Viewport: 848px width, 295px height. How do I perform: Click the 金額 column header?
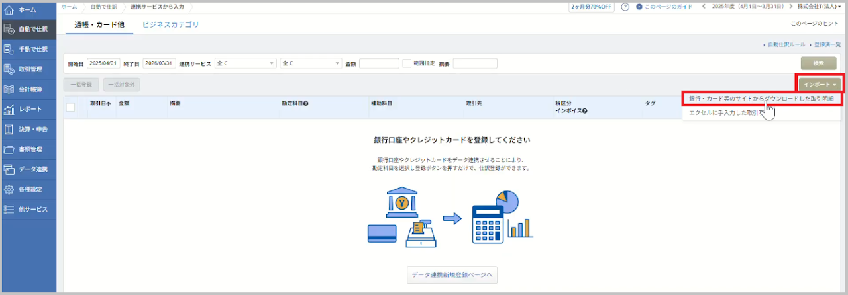coord(124,104)
